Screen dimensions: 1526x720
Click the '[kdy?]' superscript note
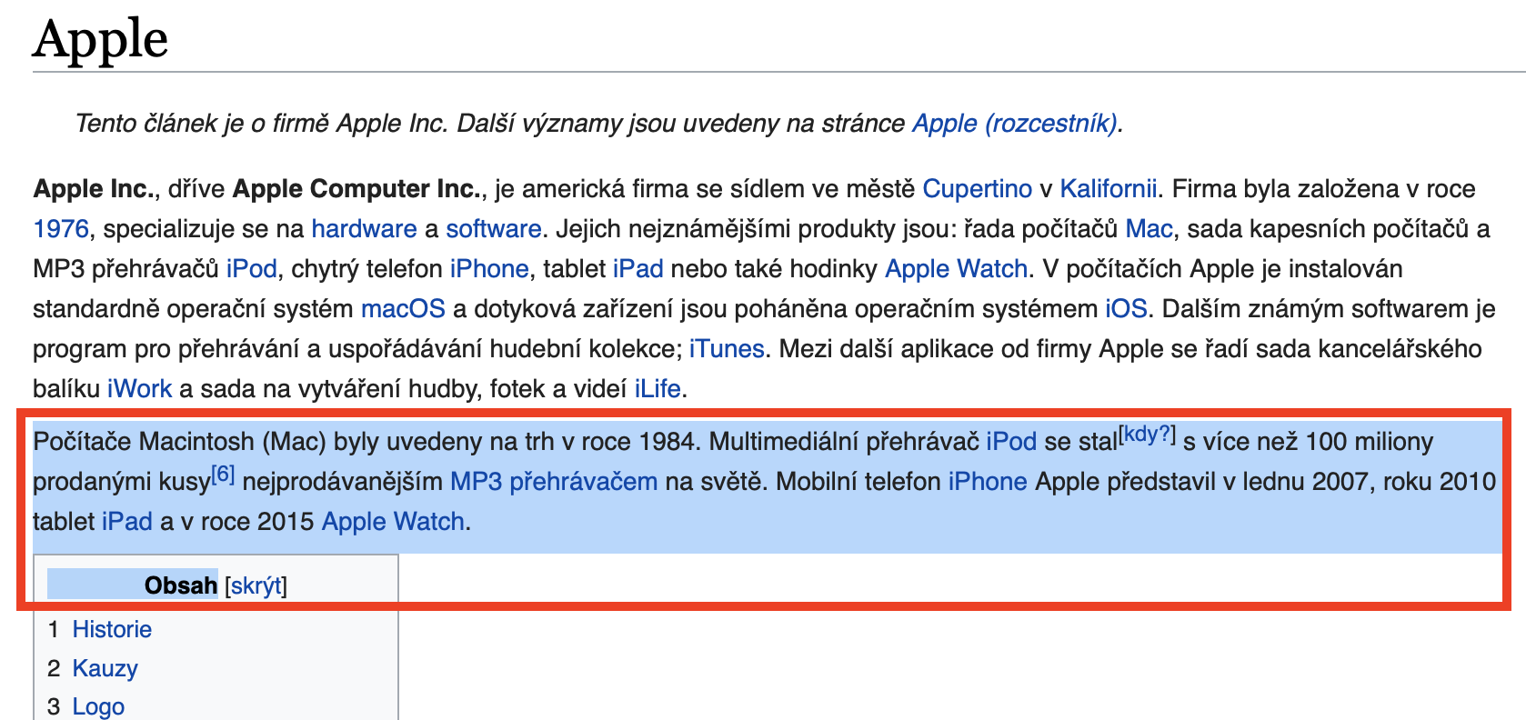pos(1148,434)
